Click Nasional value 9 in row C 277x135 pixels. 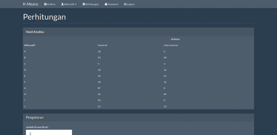click(x=98, y=64)
